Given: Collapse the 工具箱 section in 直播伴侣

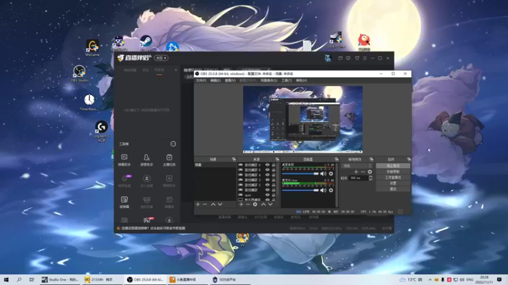Looking at the screenshot, I should [x=173, y=144].
